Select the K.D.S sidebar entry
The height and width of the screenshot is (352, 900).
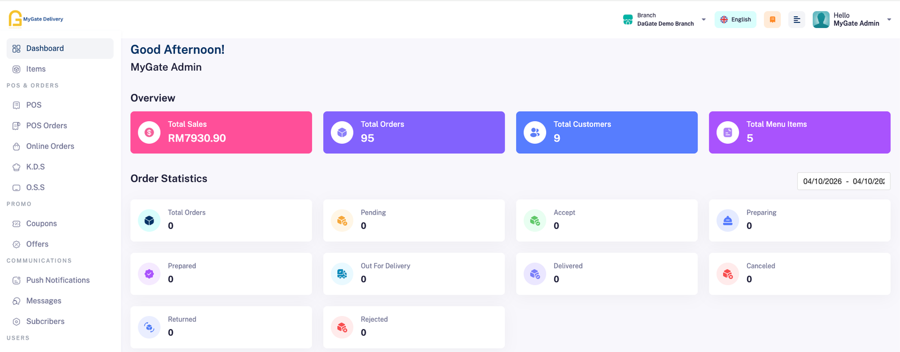pos(35,167)
